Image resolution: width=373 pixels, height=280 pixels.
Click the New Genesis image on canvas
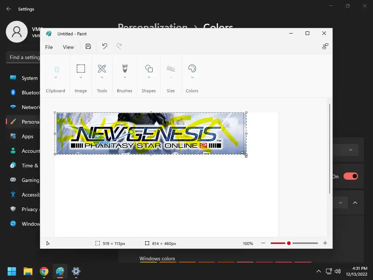coord(150,133)
